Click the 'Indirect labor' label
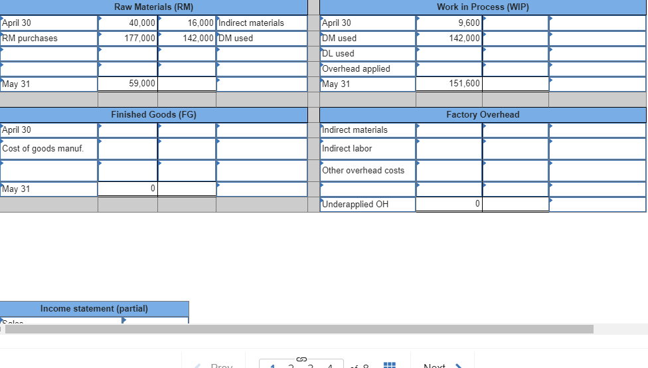 pos(347,148)
